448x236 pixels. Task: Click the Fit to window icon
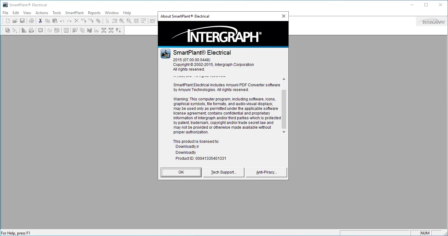tap(136, 21)
